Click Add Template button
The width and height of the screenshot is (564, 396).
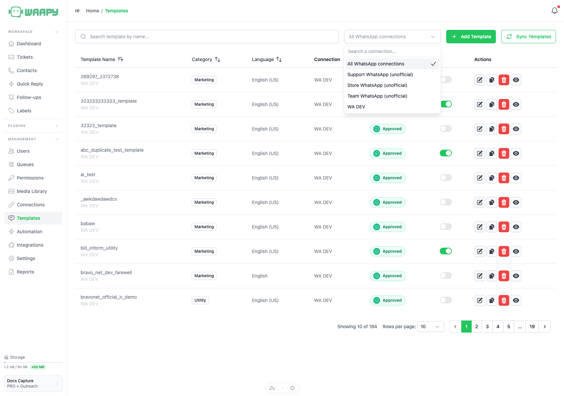coord(471,37)
